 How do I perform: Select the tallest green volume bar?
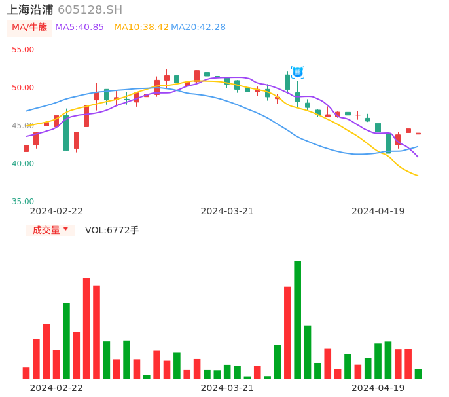point(298,320)
